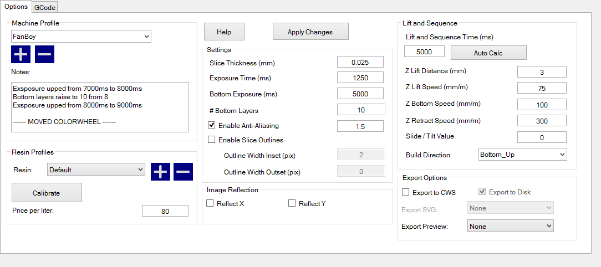Click the Slice Thickness input field
601x267 pixels.
tap(360, 62)
